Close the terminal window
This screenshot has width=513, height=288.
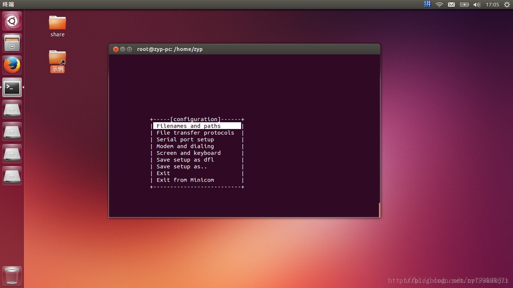point(116,49)
